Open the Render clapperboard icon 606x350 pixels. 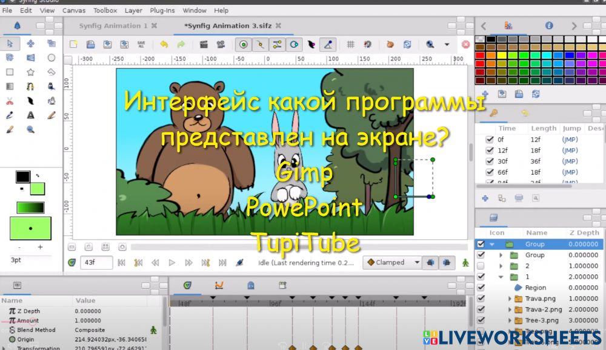204,44
